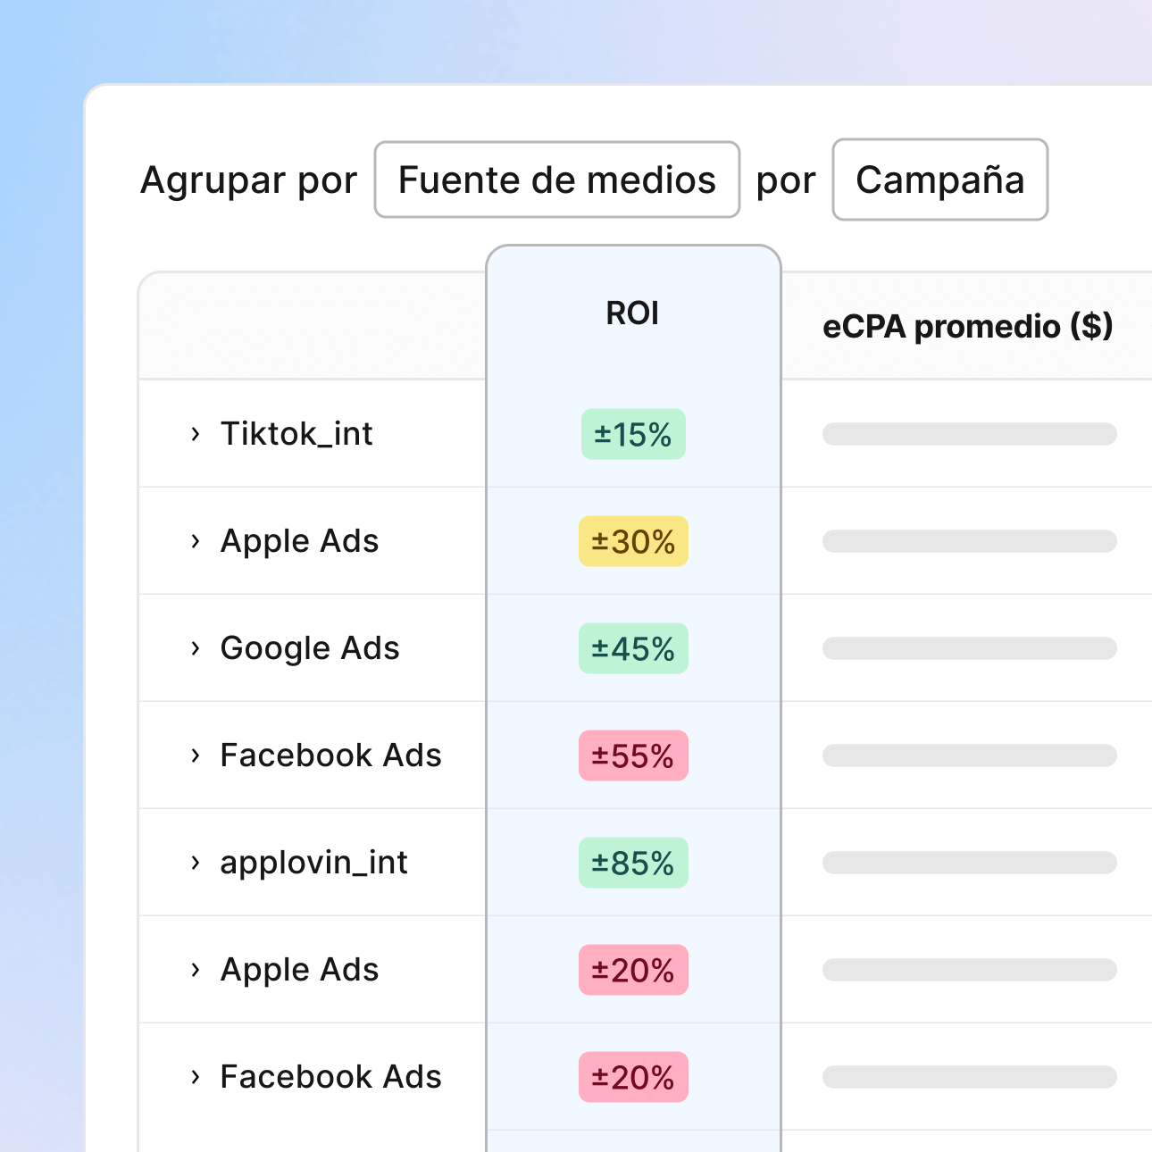Open the Fuente de medios dropdown
The width and height of the screenshot is (1152, 1152).
pos(556,179)
